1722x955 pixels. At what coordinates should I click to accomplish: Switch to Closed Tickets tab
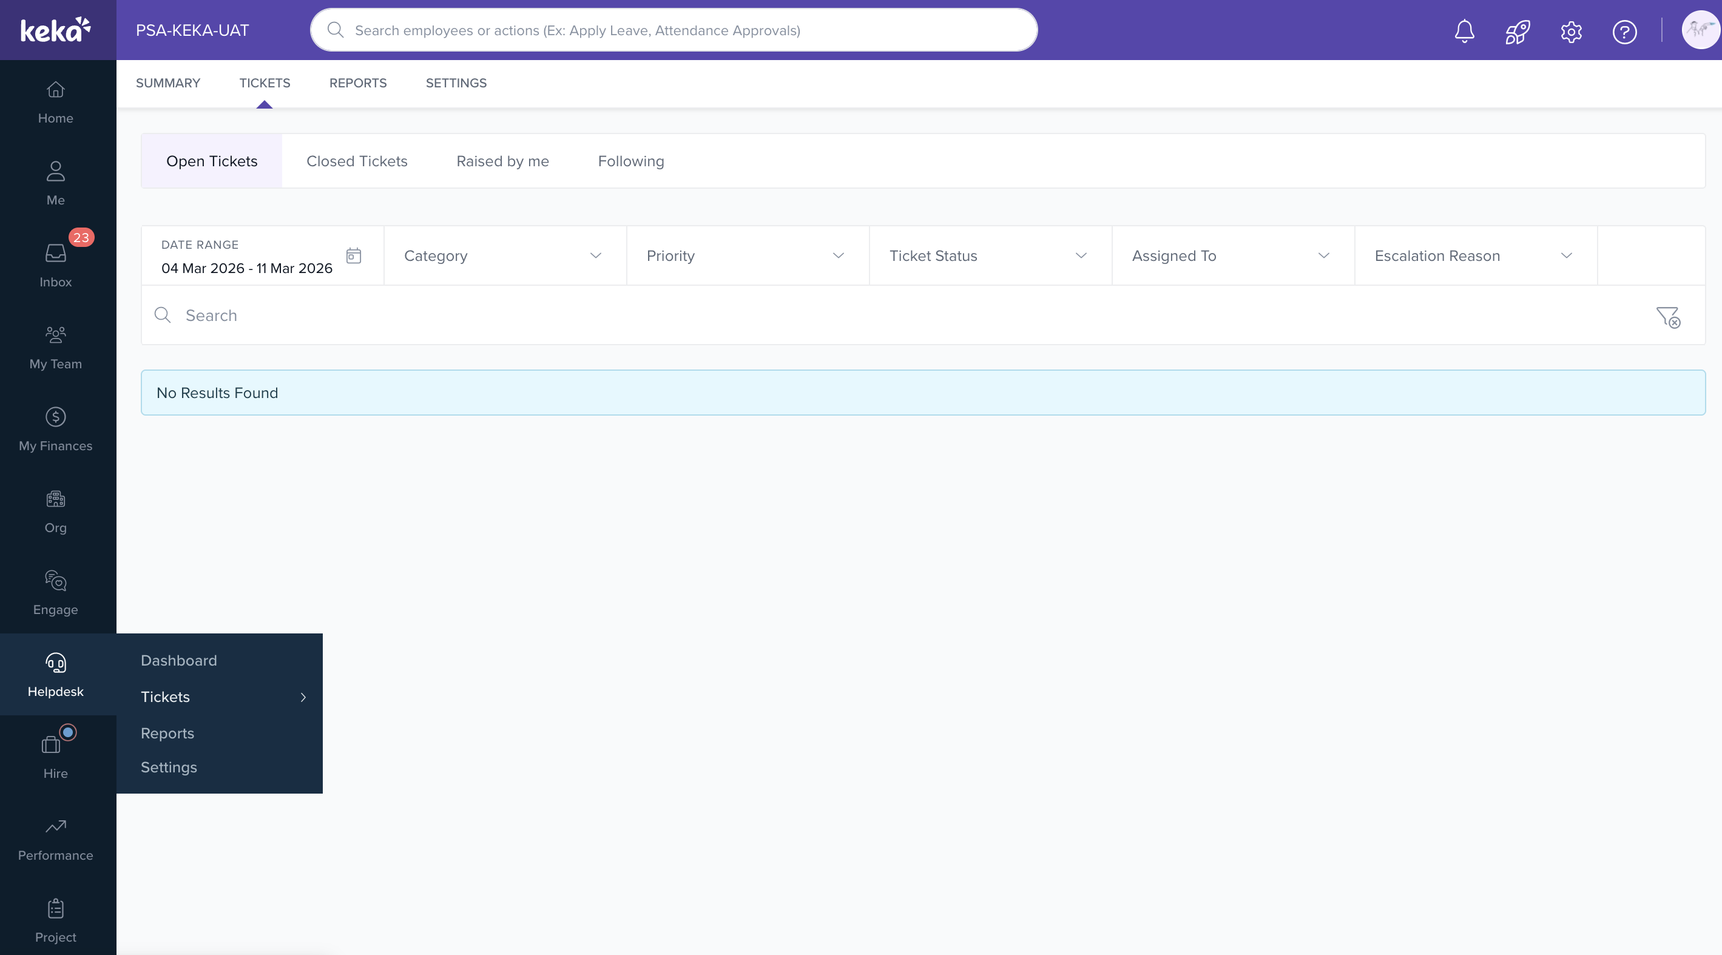[x=357, y=161]
